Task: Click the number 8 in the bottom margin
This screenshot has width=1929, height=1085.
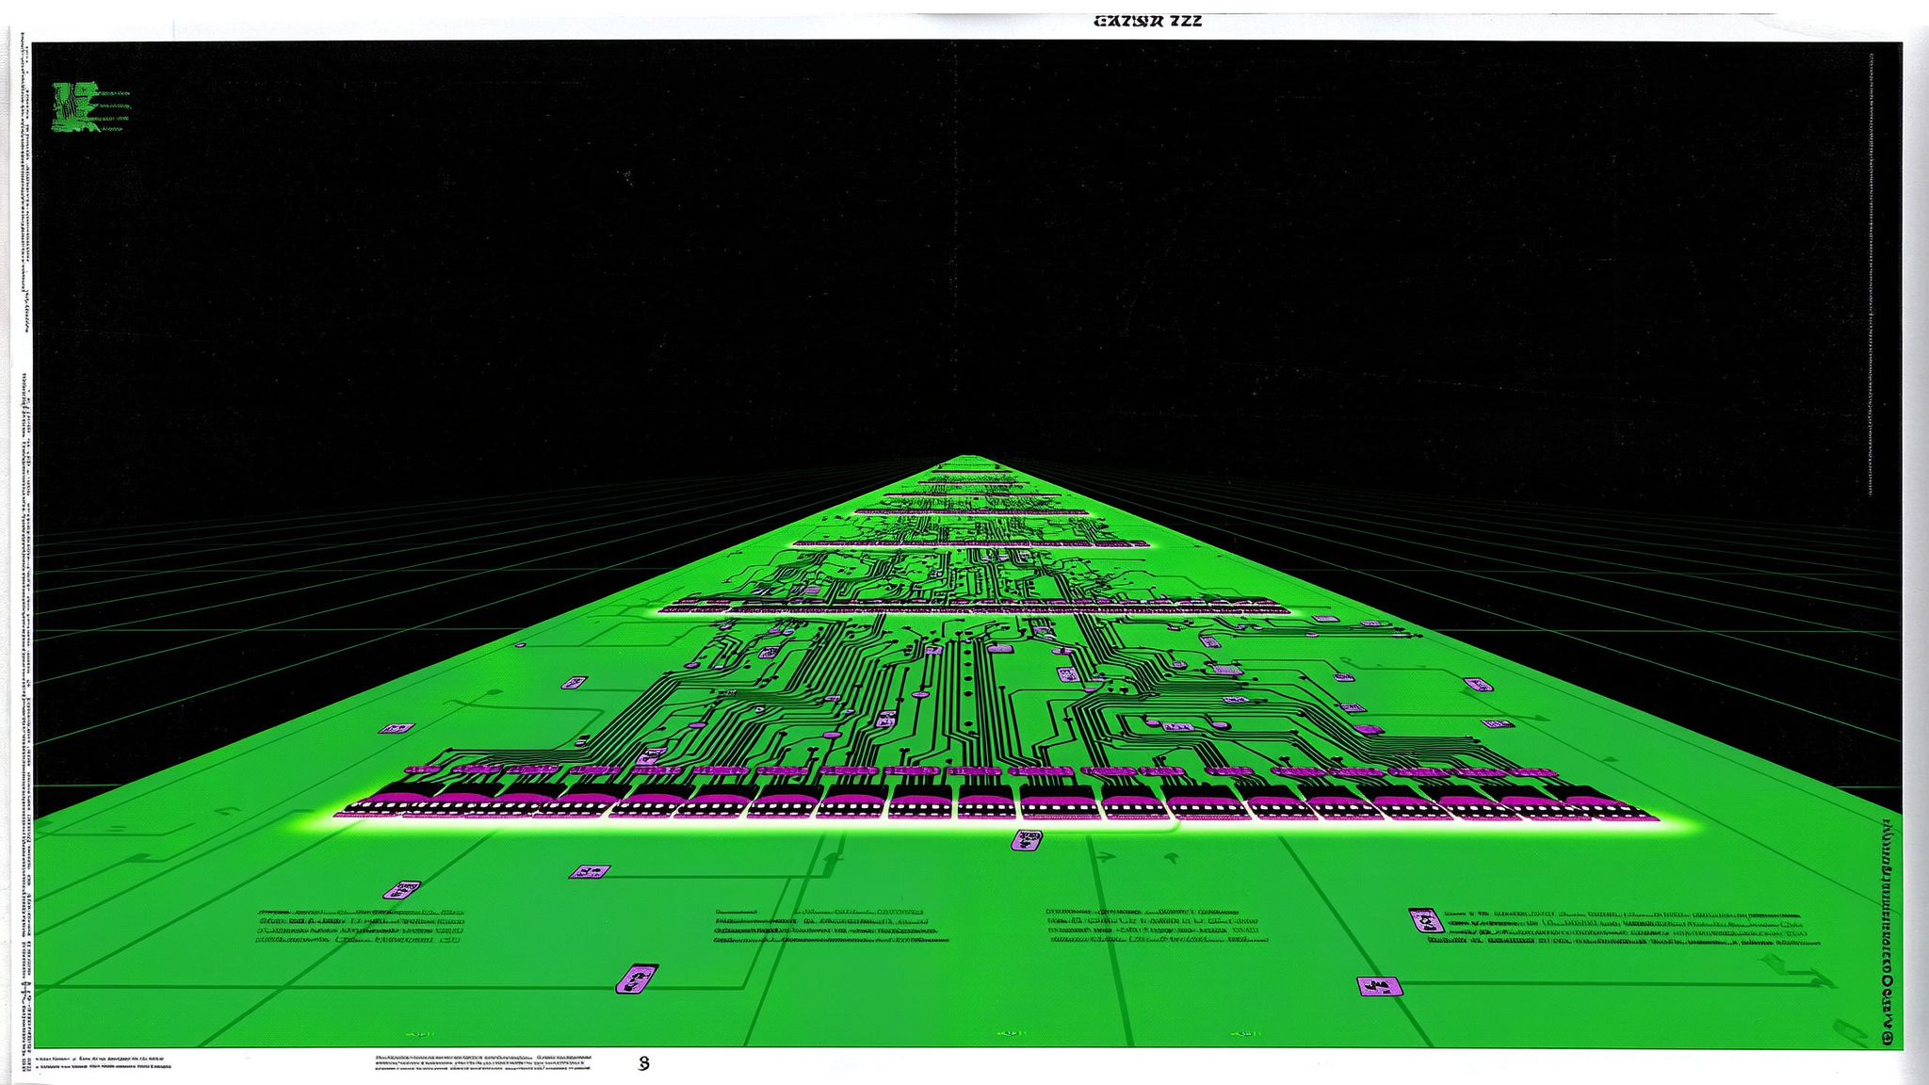Action: 644,1063
